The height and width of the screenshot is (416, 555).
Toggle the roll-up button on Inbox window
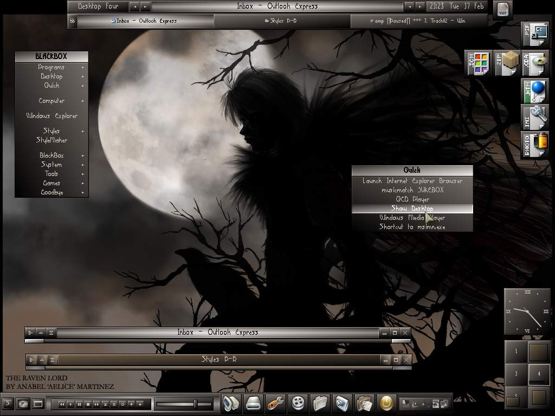click(x=51, y=333)
